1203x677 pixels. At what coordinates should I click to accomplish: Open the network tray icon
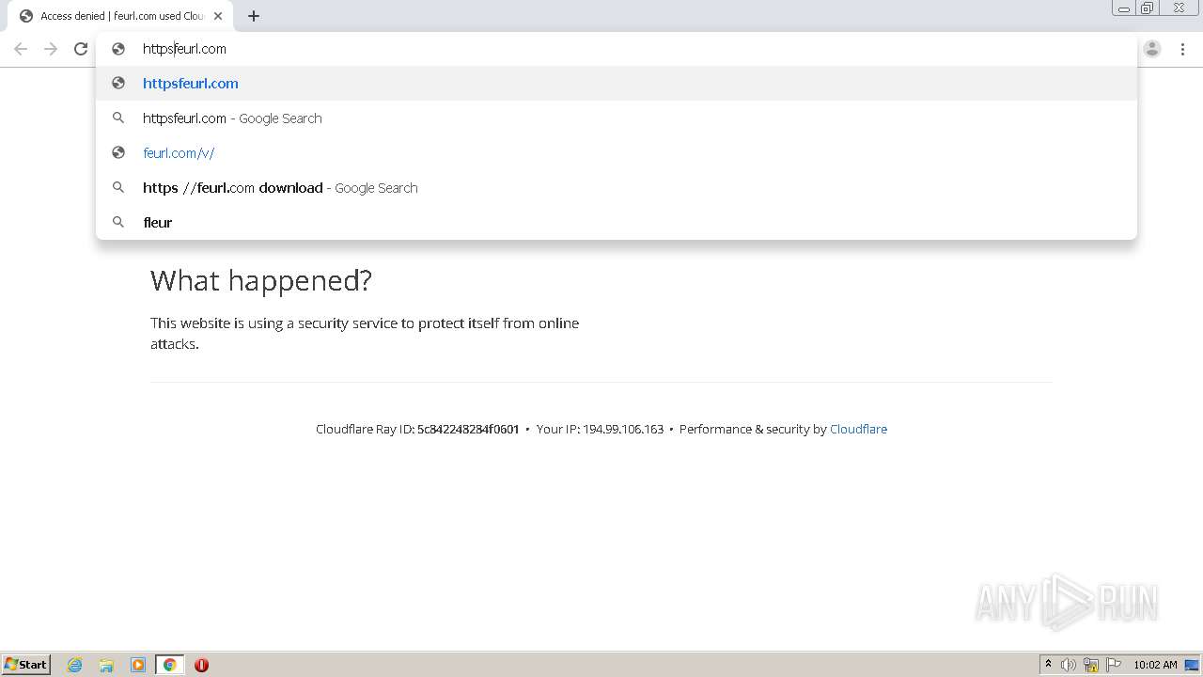pyautogui.click(x=1091, y=665)
